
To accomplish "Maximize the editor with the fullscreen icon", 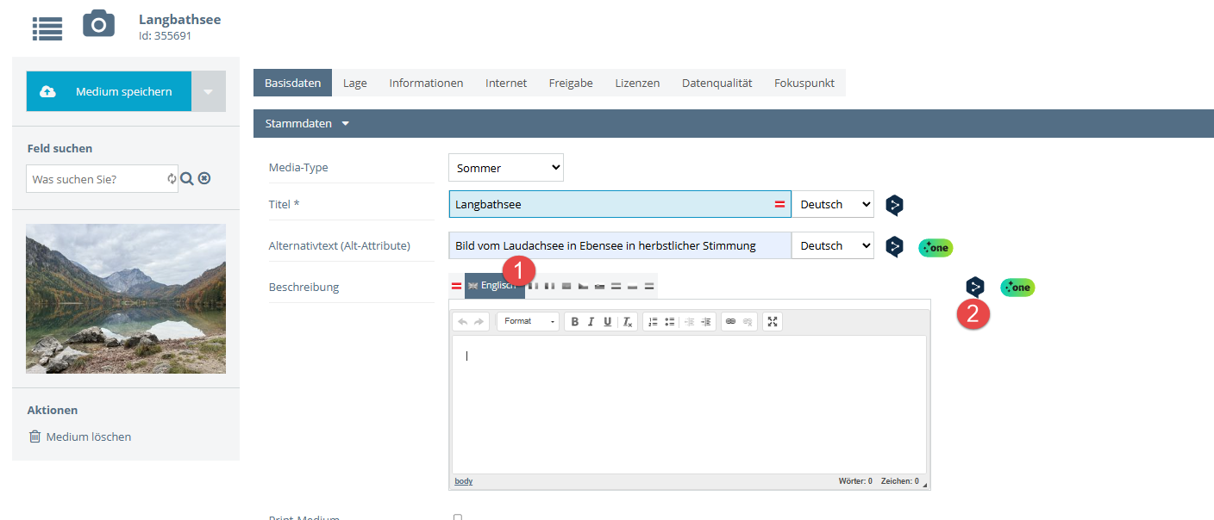I will point(773,321).
